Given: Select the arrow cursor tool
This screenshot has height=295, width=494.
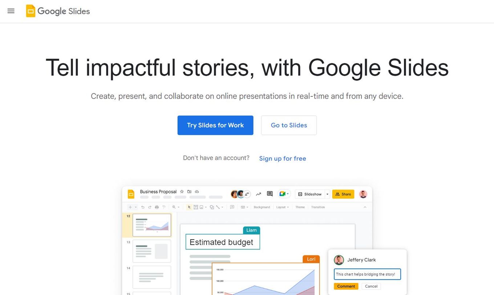Looking at the screenshot, I should click(189, 207).
